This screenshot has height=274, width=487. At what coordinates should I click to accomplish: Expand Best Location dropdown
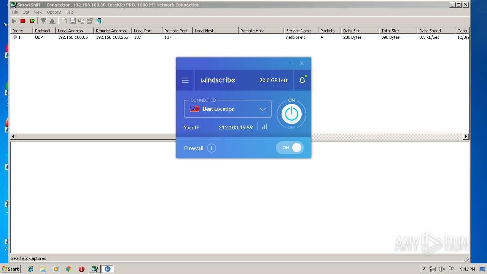[228, 109]
